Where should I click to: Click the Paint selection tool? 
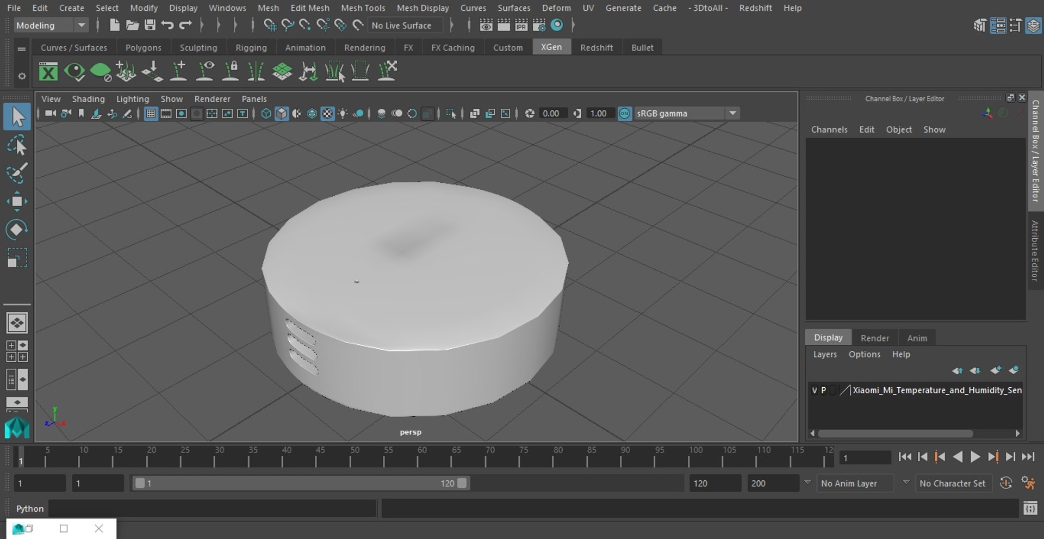coord(17,173)
